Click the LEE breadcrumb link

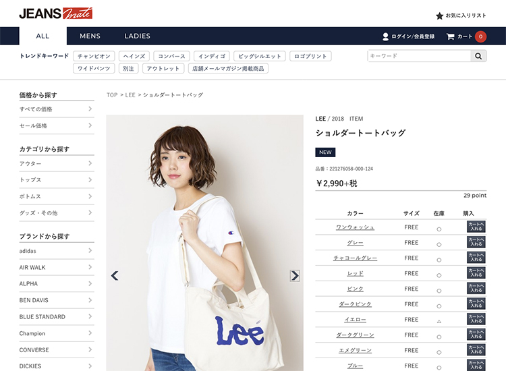pos(130,95)
